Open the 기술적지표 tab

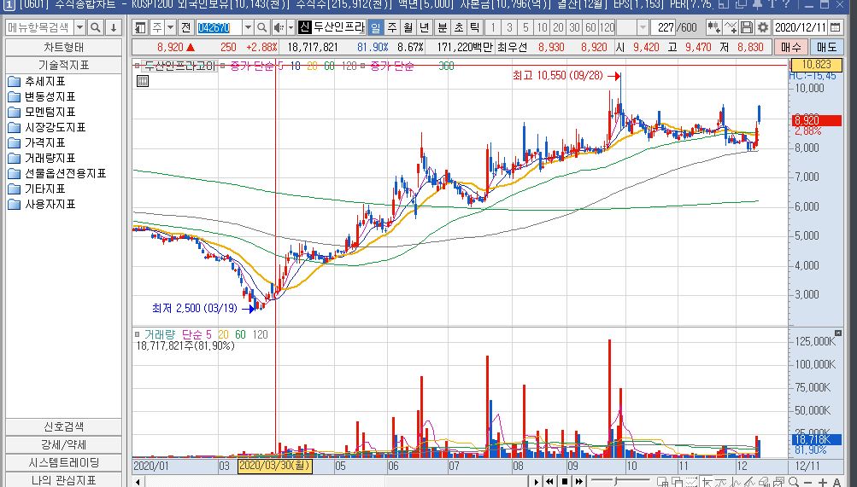tap(63, 65)
